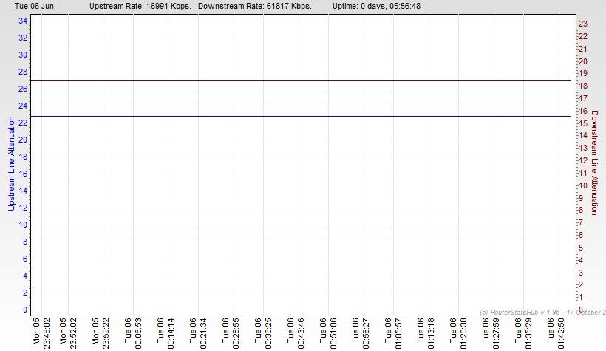This screenshot has width=606, height=351.
Task: Click the left axis value 16
Action: coord(23,174)
